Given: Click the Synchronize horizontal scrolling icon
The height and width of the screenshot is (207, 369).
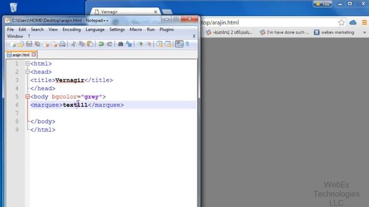Looking at the screenshot, I should click(168, 44).
